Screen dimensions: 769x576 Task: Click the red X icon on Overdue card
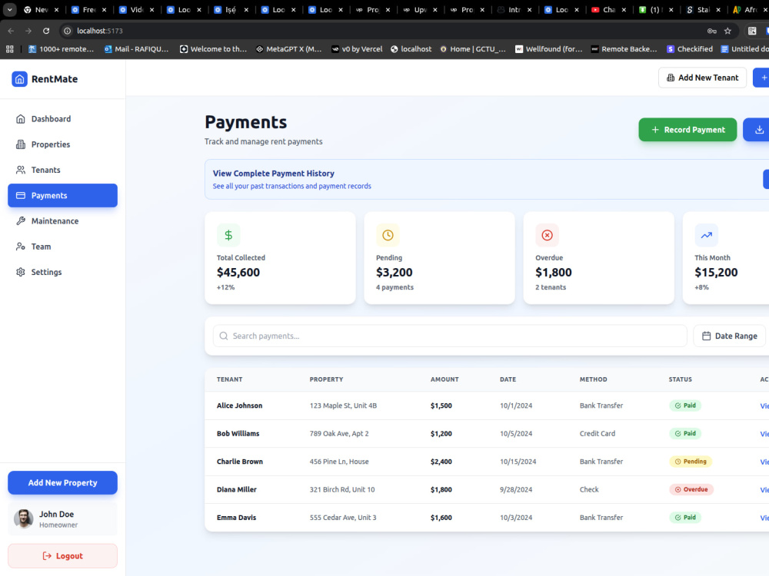point(548,235)
